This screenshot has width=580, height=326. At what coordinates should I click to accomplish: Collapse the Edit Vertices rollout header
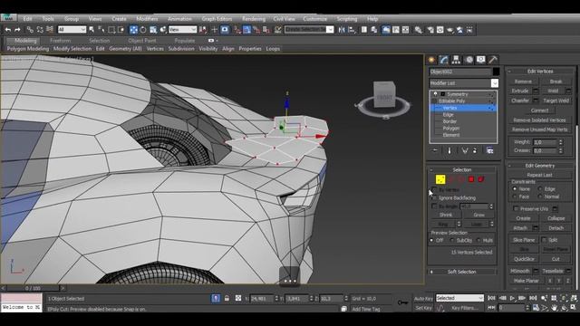(x=540, y=72)
